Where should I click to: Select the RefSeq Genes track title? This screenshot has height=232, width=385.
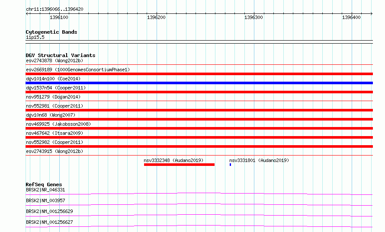point(44,184)
